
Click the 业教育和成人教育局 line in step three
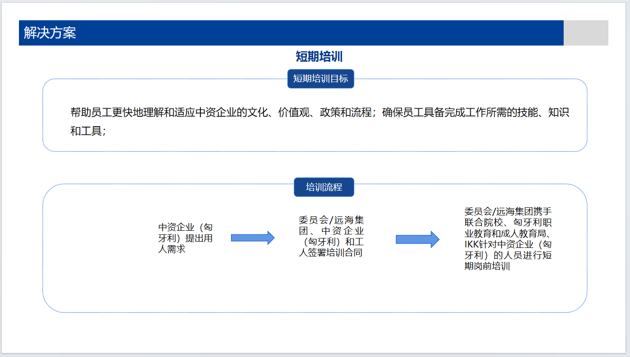508,233
